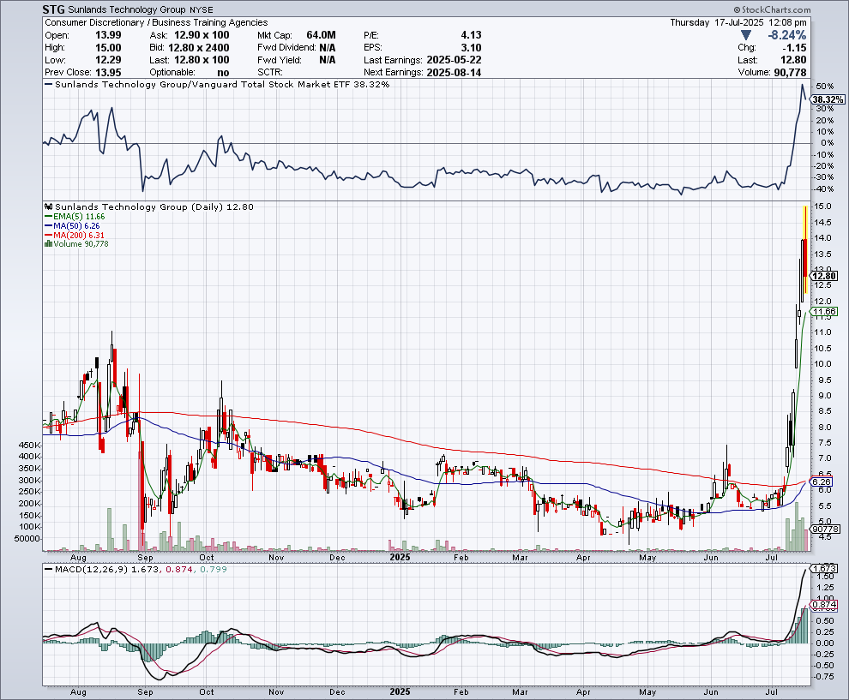The height and width of the screenshot is (700, 849).
Task: Click the Mkt Cap value 64.0M
Action: click(321, 35)
